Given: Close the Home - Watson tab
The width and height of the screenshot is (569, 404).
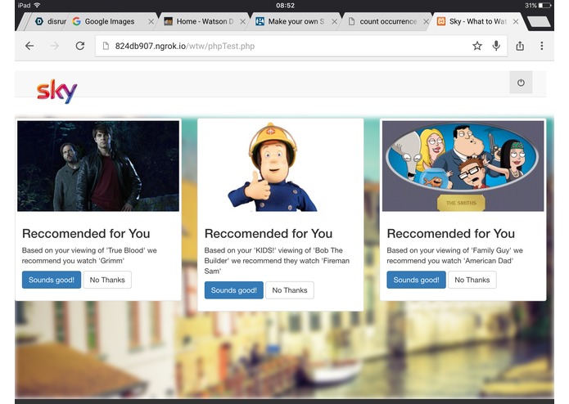Looking at the screenshot, I should click(243, 22).
